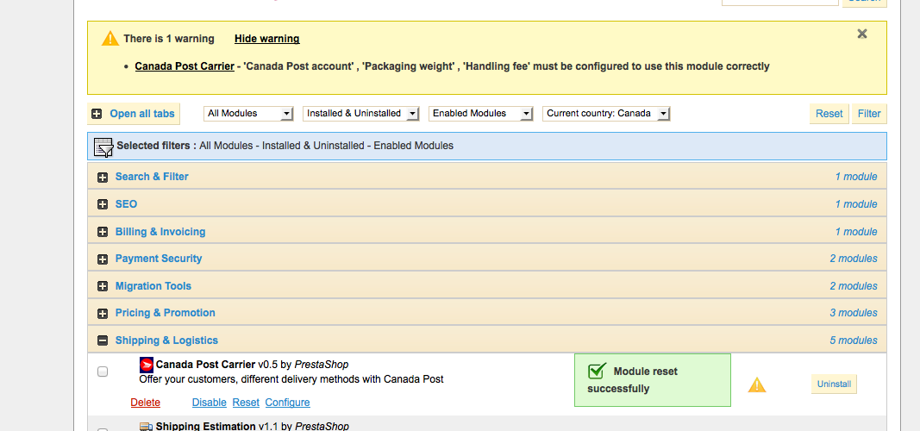Screen dimensions: 920x431
Task: Open the Installed & Uninstalled dropdown
Action: point(360,113)
